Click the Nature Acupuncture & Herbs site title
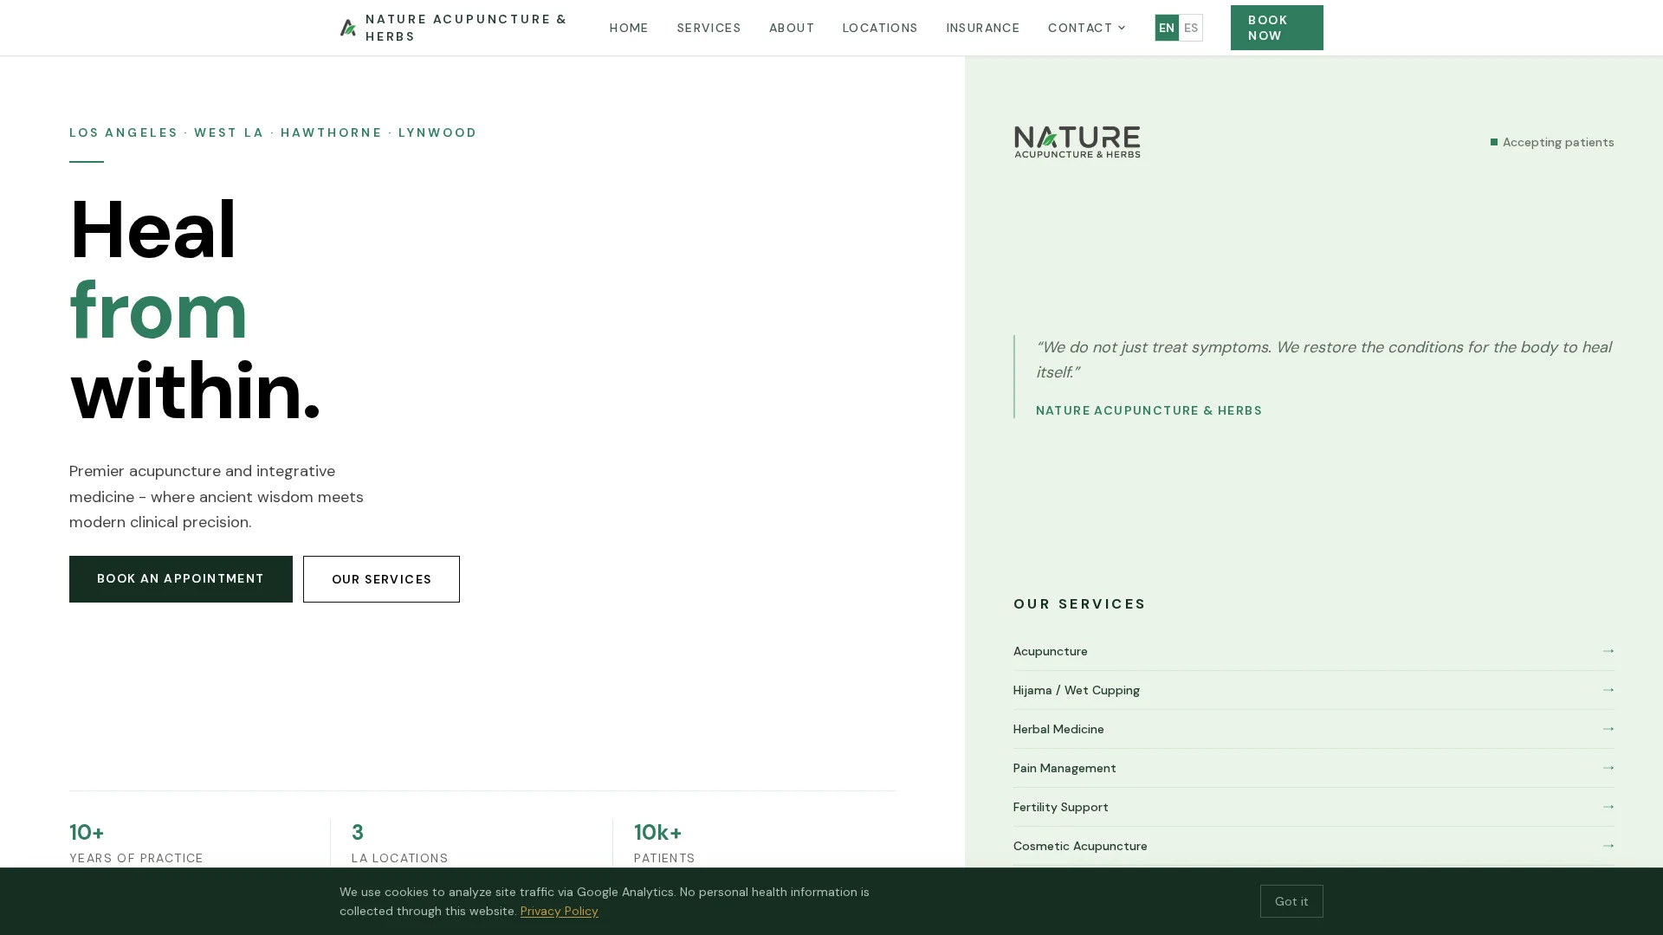This screenshot has height=935, width=1663. (467, 28)
